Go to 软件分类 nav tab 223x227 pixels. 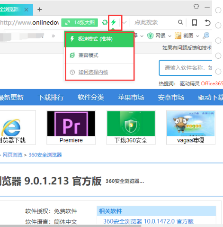[91, 97]
